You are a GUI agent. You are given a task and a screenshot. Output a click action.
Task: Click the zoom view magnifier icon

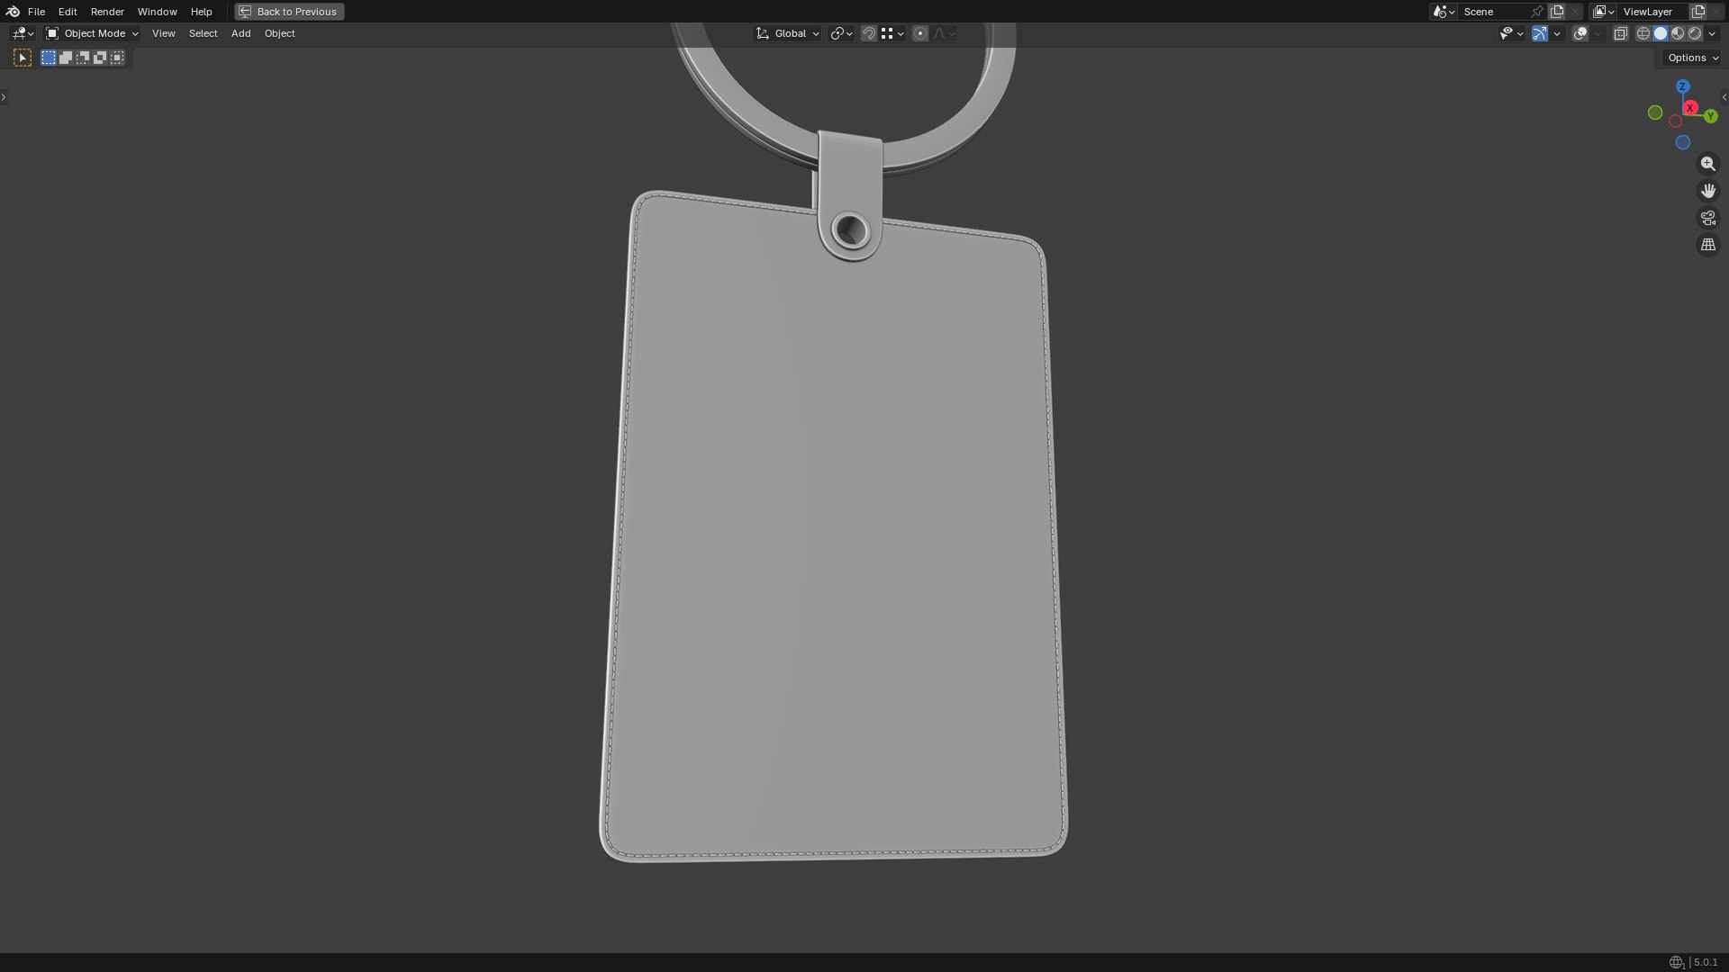point(1707,164)
